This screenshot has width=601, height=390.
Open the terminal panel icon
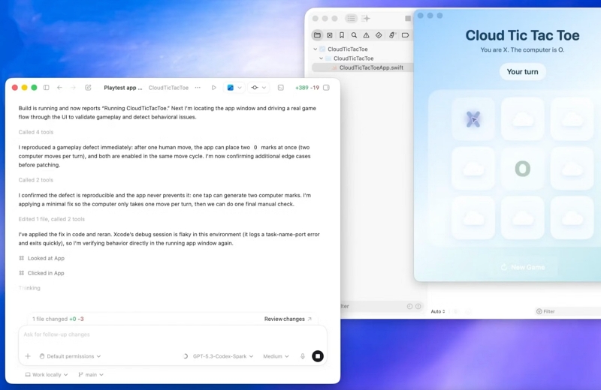pos(280,88)
